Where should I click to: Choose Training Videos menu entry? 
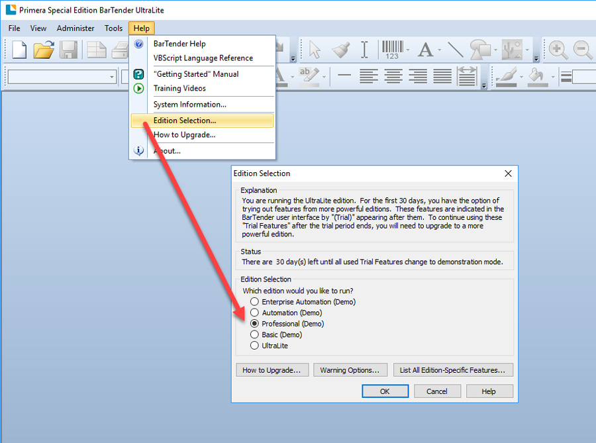202,89
